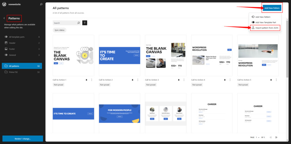Click the Not synced badge under Call to Action 3
The height and width of the screenshot is (144, 291).
[x=151, y=85]
